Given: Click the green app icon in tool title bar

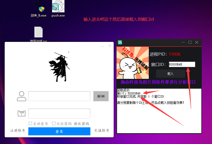Looking at the screenshot, I should [x=120, y=42].
